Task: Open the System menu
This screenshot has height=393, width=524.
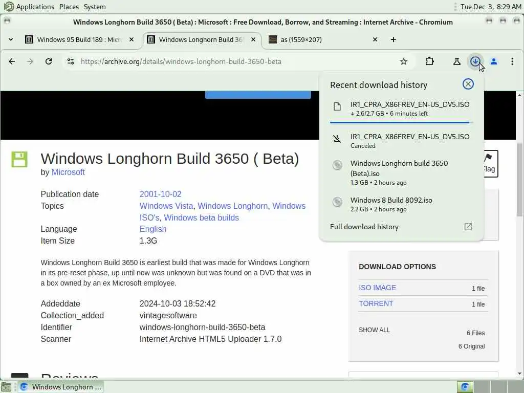Action: [95, 7]
